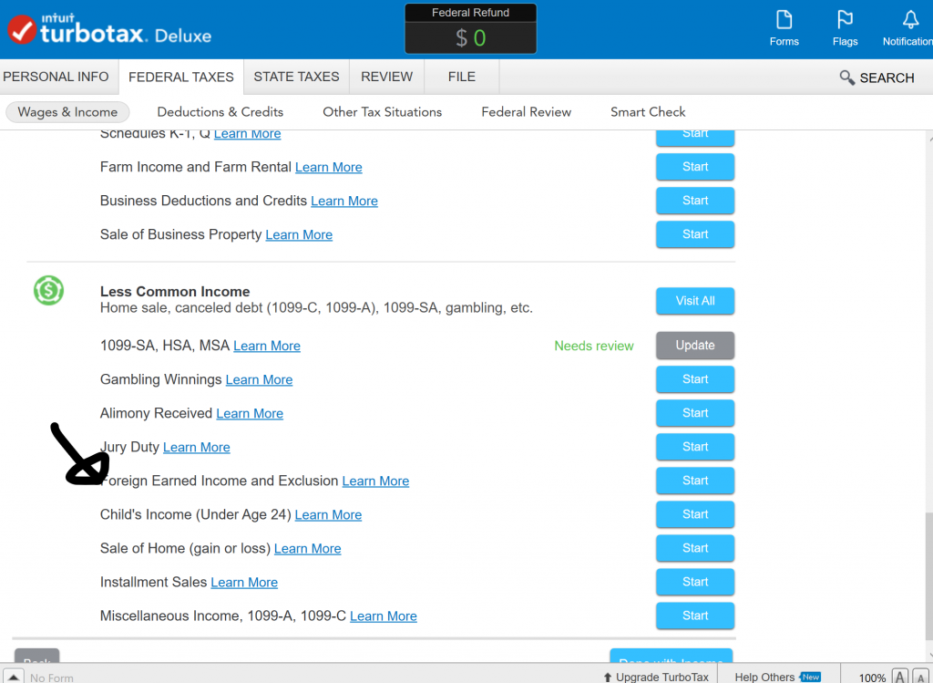Click the Upgrade TurboTax arrow
933x683 pixels.
608,678
